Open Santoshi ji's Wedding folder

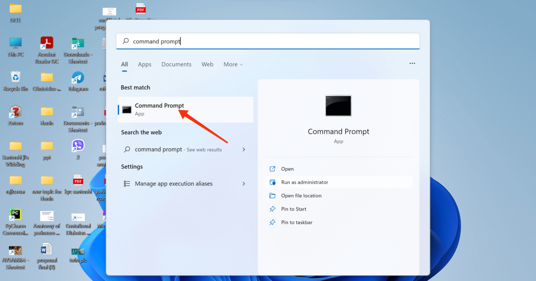pos(15,154)
